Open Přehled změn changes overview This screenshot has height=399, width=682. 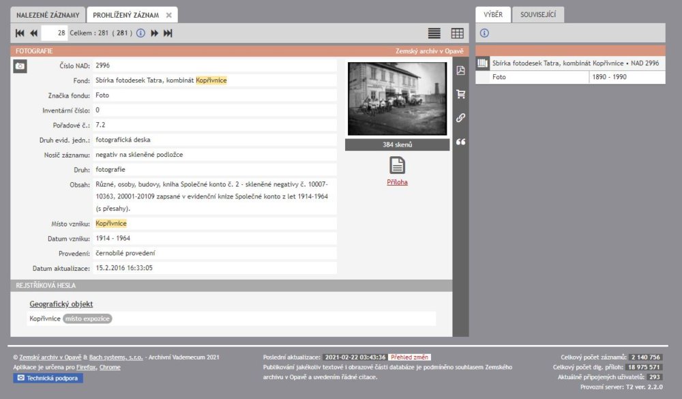click(x=409, y=357)
